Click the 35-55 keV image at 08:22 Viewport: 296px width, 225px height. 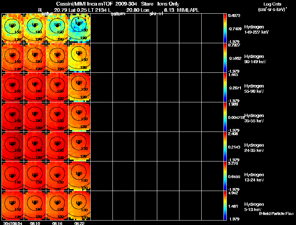[x=79, y=117]
